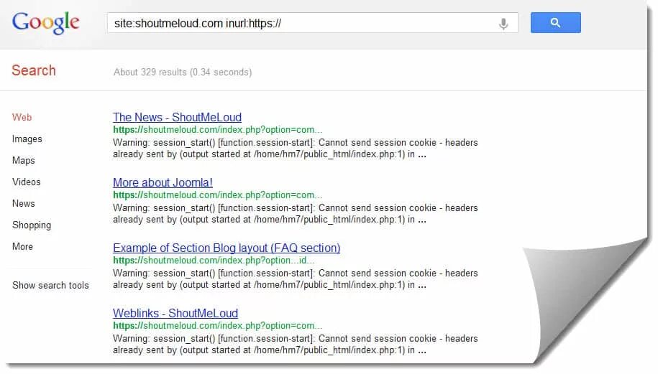Switch to Images search
Image resolution: width=658 pixels, height=374 pixels.
coord(27,139)
